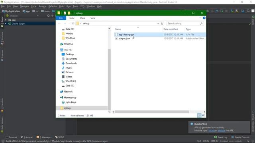Image resolution: width=255 pixels, height=143 pixels.
Task: Switch to large icons view in Explorer
Action: [203, 116]
